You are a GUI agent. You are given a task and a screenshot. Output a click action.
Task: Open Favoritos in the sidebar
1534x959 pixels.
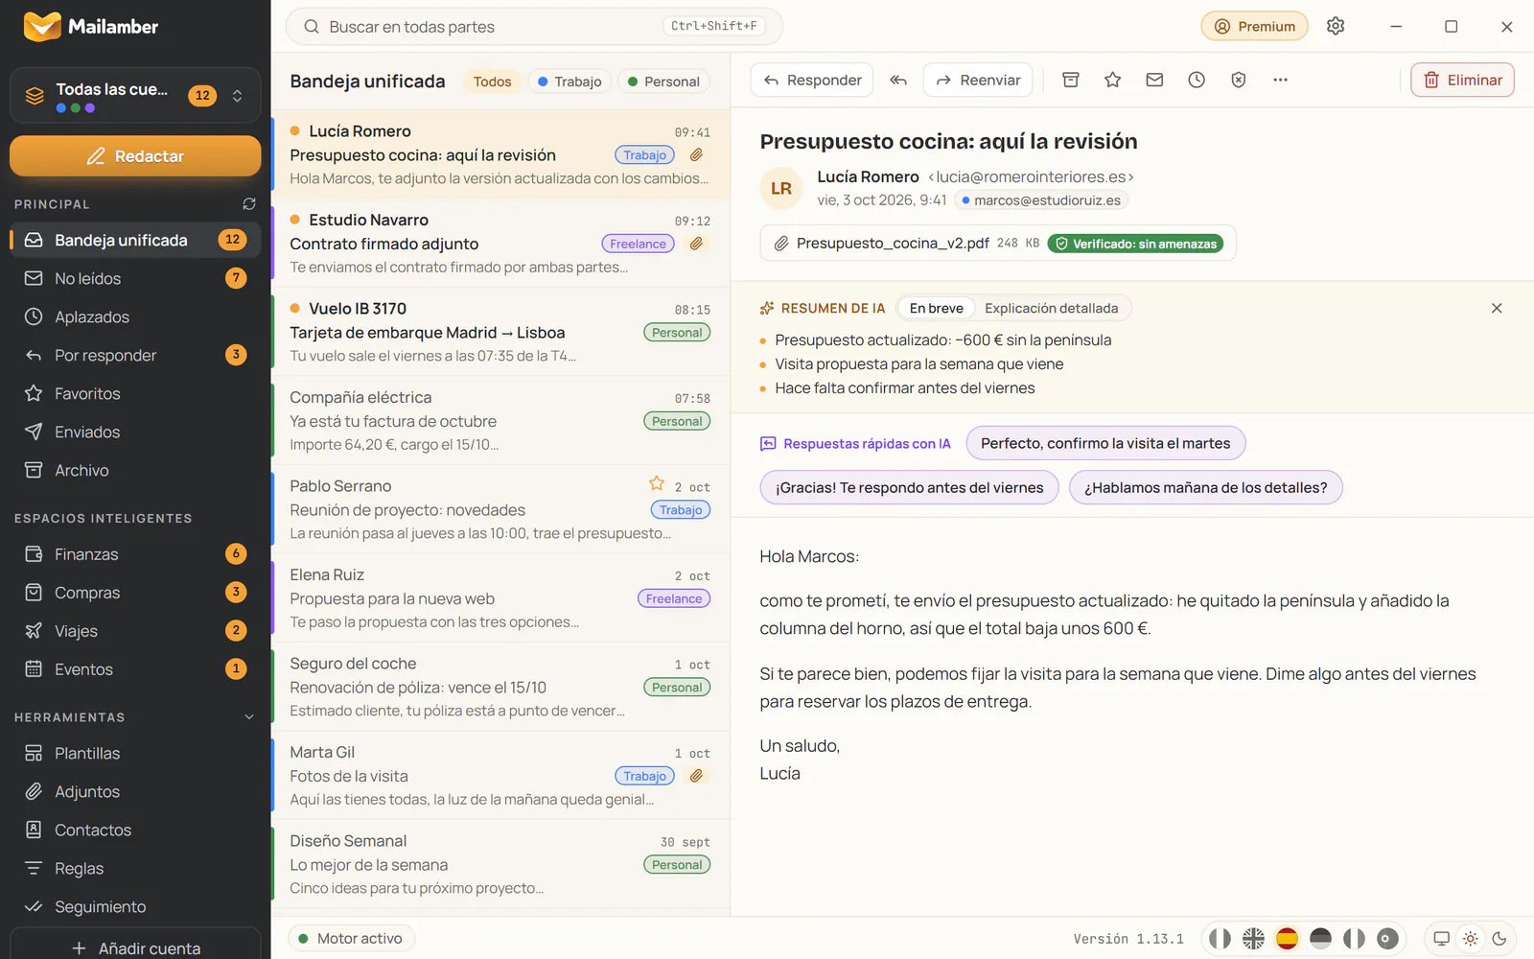coord(135,393)
